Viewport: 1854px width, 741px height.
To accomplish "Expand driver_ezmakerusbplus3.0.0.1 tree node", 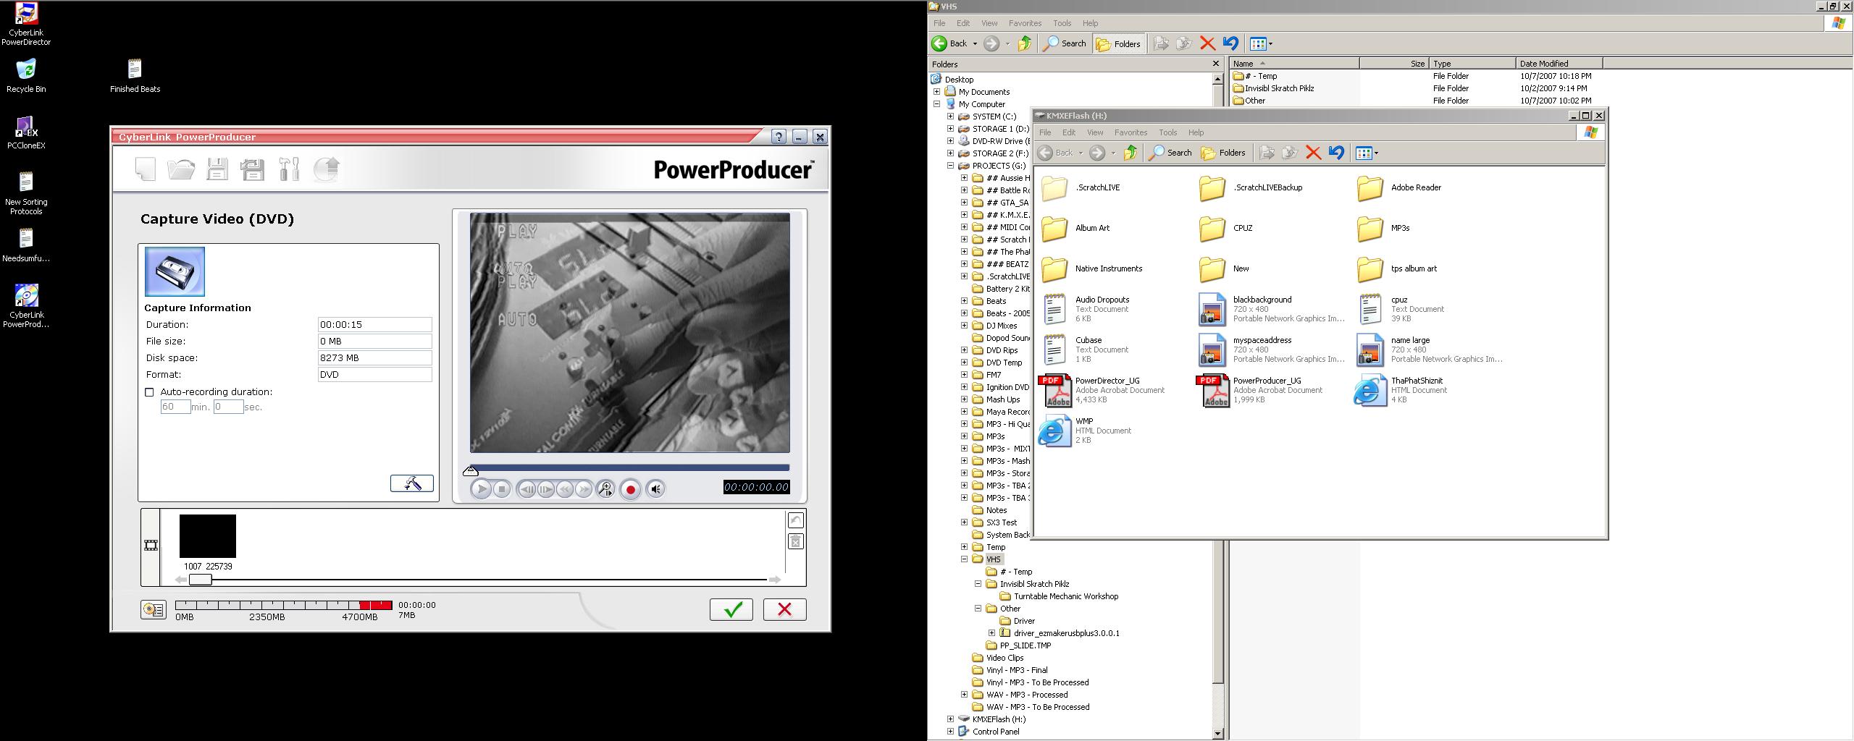I will 992,633.
